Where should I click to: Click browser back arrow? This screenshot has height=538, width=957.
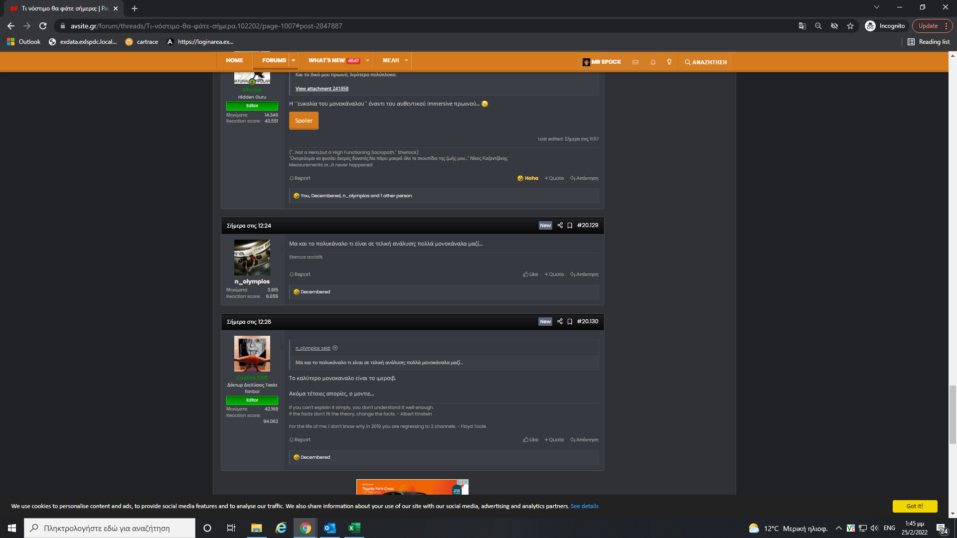pos(11,26)
